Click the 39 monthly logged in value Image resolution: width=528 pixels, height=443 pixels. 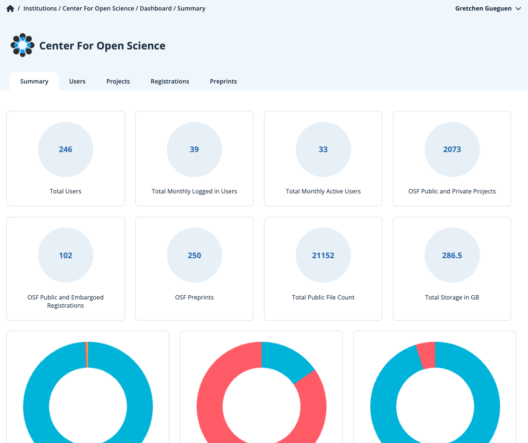[x=194, y=149]
